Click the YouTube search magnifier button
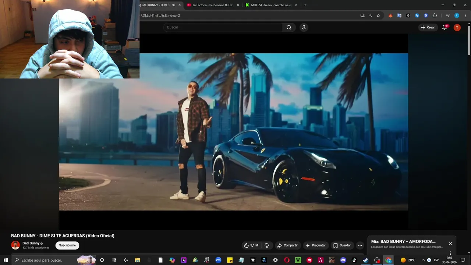Viewport: 471px width, 265px height. 289,27
